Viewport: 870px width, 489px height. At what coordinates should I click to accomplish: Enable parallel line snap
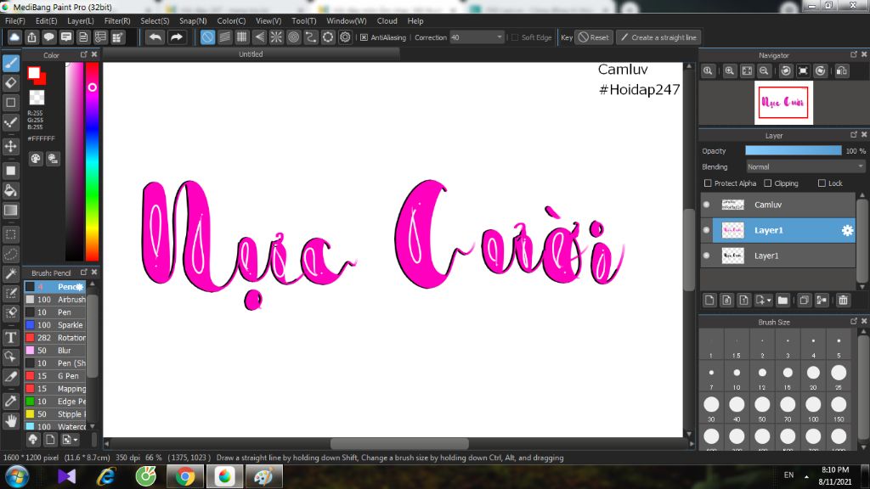click(224, 37)
